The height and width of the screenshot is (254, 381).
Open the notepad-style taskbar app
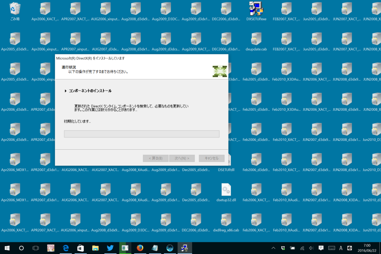tap(155, 248)
